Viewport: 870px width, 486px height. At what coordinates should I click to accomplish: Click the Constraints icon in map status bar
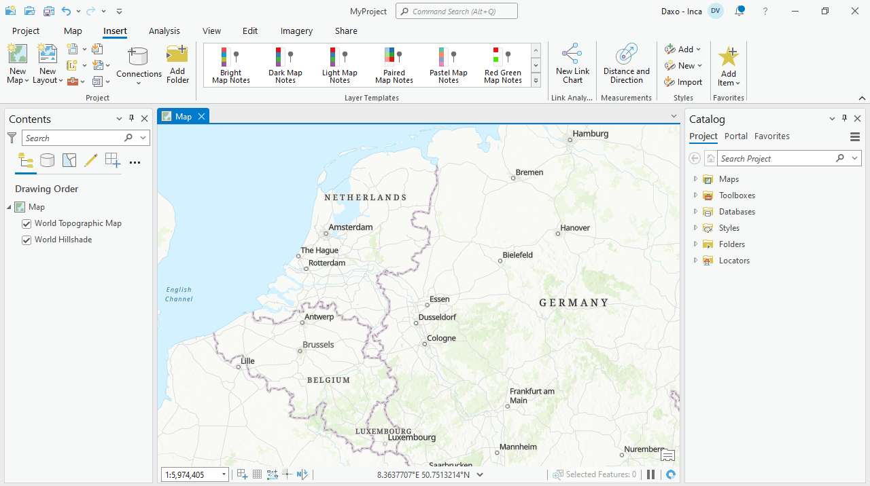click(273, 474)
